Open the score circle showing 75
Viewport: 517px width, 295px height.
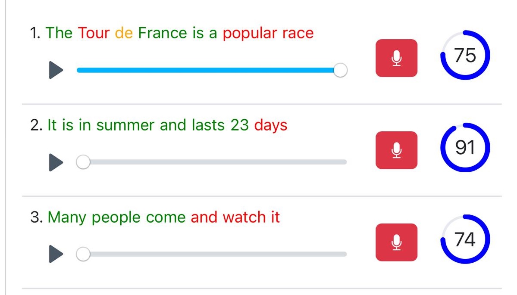[x=465, y=55]
